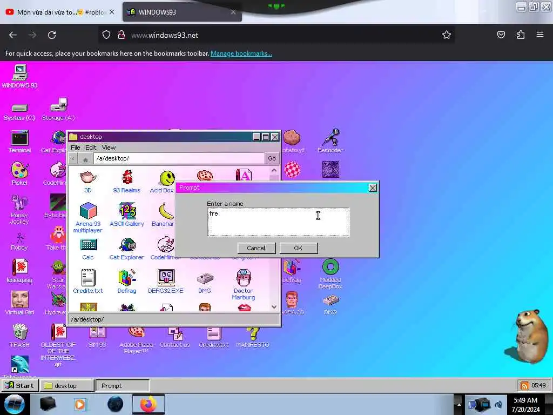
Task: Open Cat Explorer in desktop window
Action: tap(126, 249)
